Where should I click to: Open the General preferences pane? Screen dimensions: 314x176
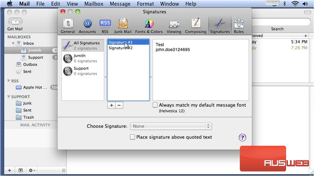tap(68, 26)
